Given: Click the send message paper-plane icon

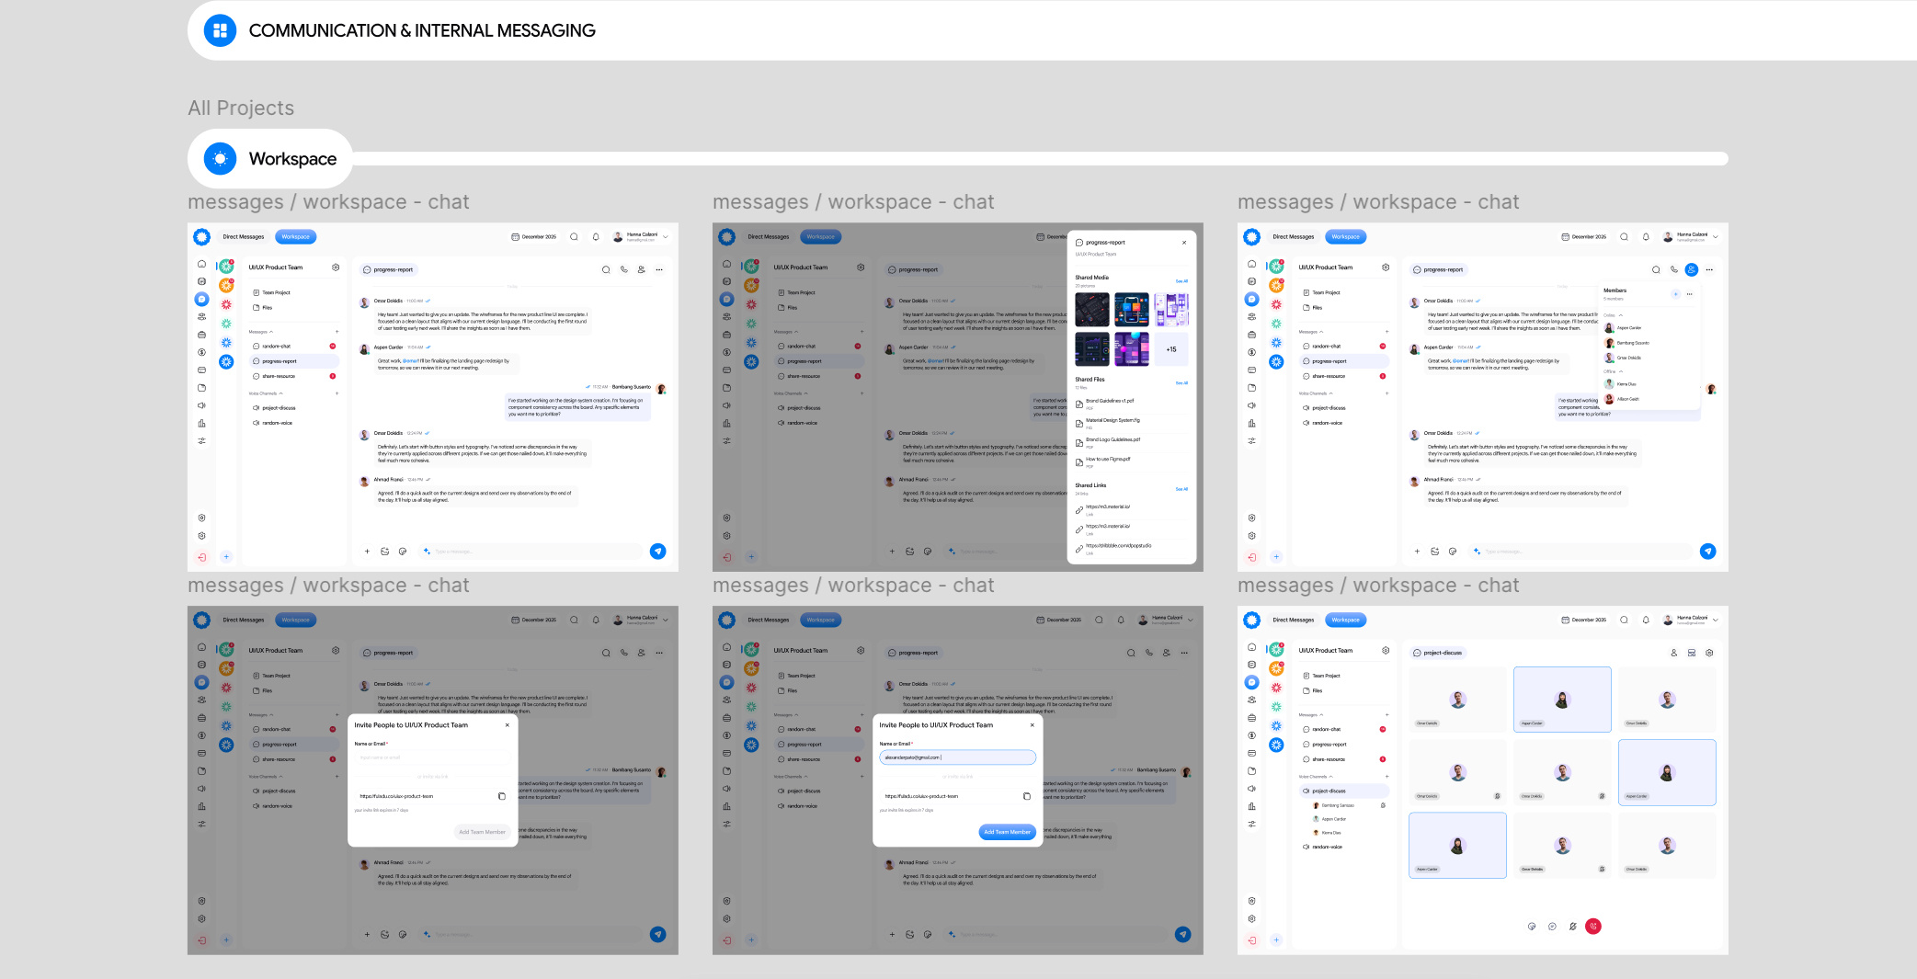Looking at the screenshot, I should (x=657, y=552).
